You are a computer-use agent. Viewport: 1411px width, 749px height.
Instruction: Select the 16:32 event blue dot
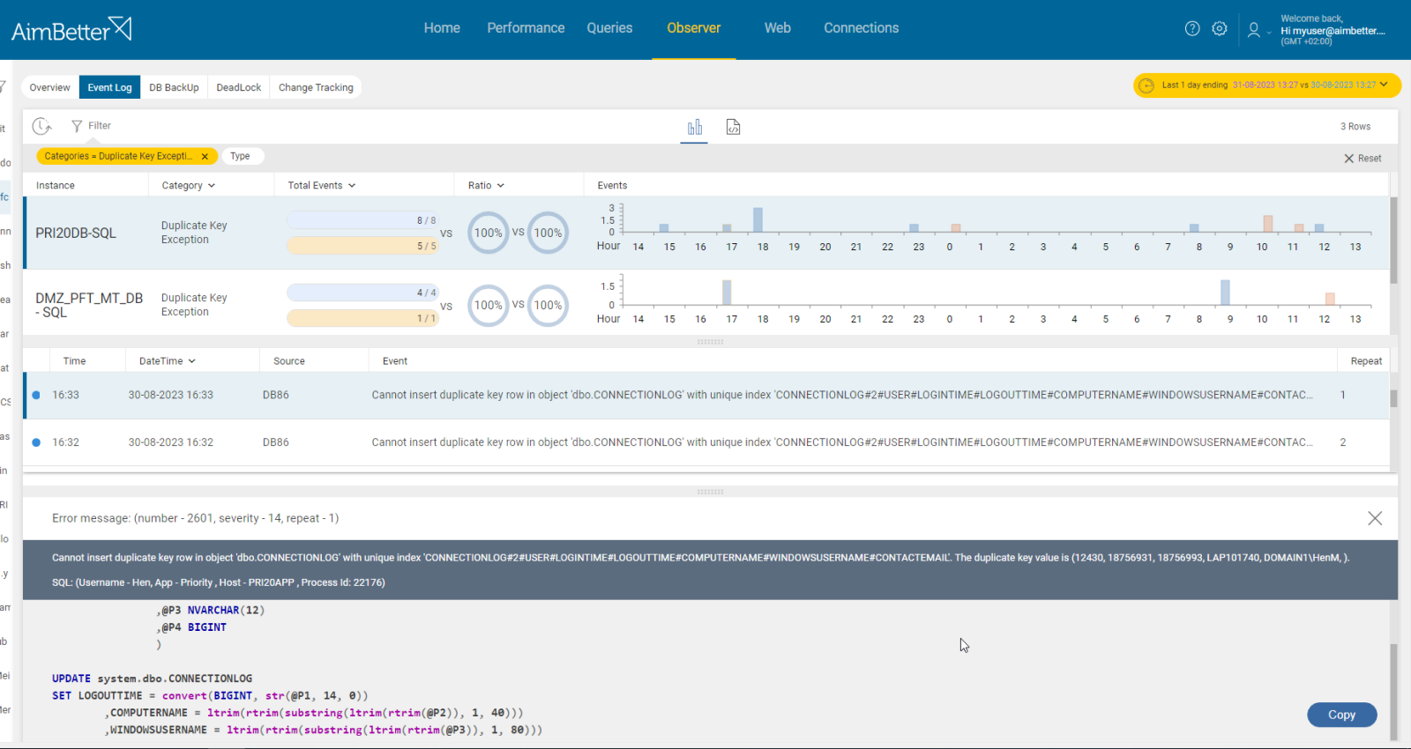tap(36, 442)
